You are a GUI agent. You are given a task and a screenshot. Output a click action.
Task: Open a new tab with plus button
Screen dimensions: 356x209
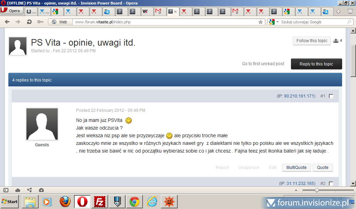[x=338, y=11]
